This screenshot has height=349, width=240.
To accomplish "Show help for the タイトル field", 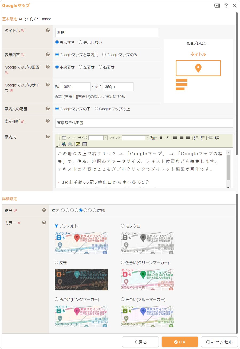I will [x=48, y=30].
